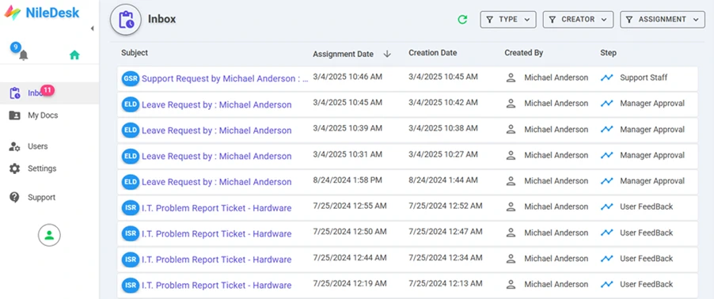This screenshot has height=299, width=714.
Task: Click the NileDesk logo
Action: click(x=42, y=13)
